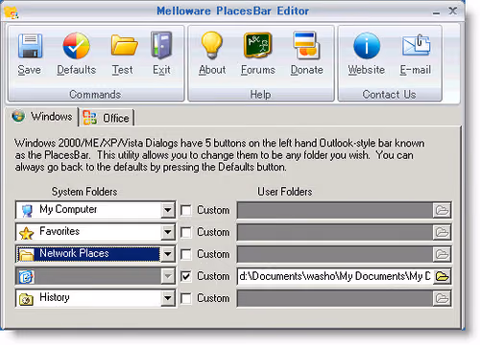Click the System Folders heading
Screen dimensions: 480x345
click(x=84, y=192)
